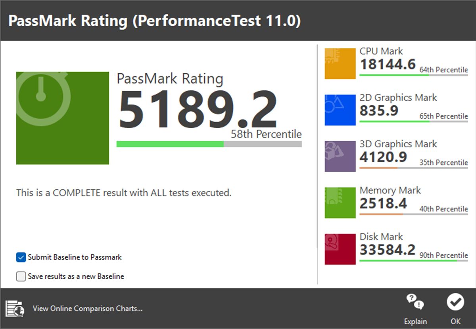476x329 pixels.
Task: Select the purple 3D Graphics Mark icon
Action: click(x=340, y=156)
